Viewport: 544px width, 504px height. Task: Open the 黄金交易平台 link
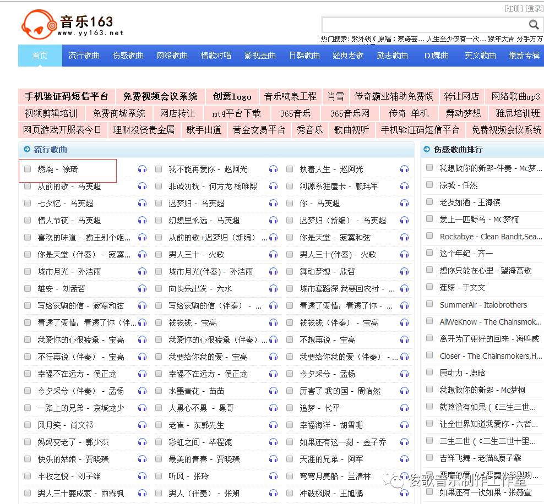pos(259,130)
